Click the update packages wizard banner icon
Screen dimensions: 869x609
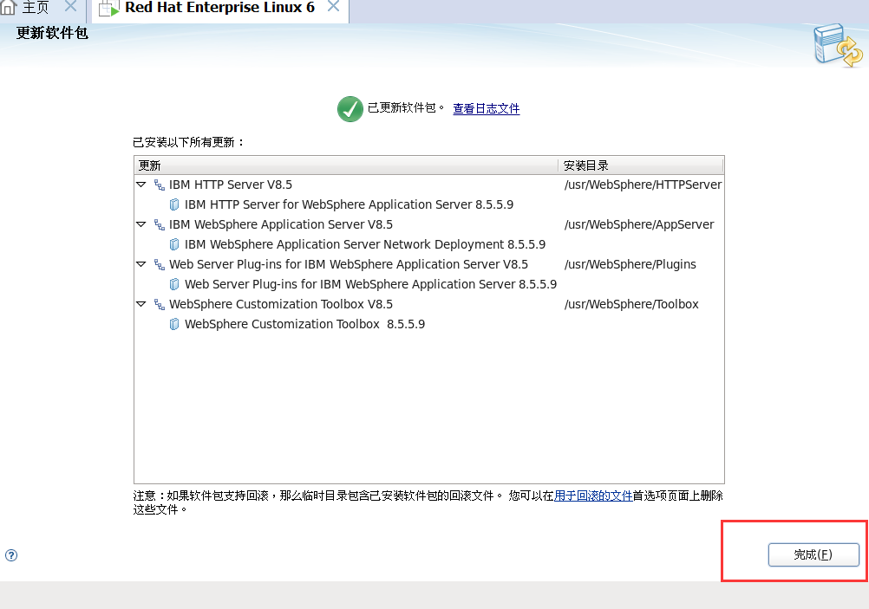click(x=838, y=45)
